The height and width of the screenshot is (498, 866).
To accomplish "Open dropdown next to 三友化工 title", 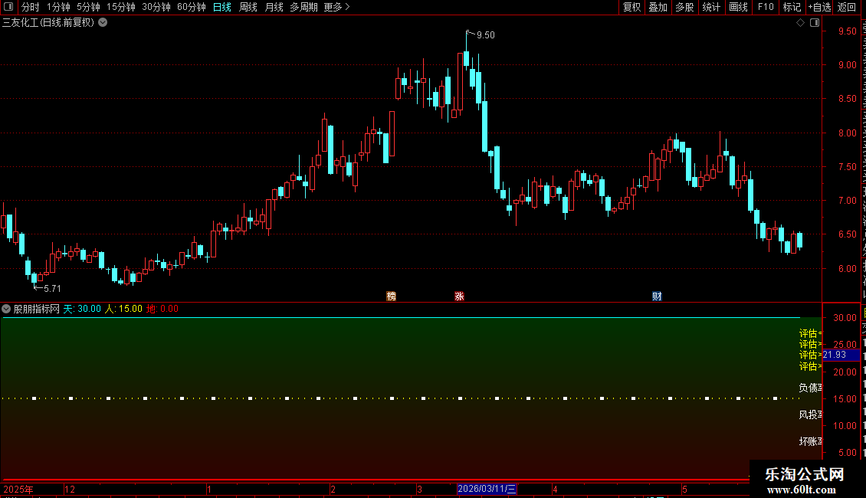I will point(103,23).
